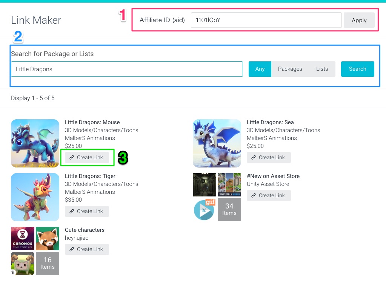Viewport: 386px width, 283px height.
Task: Apply the affiliate ID
Action: click(x=359, y=20)
